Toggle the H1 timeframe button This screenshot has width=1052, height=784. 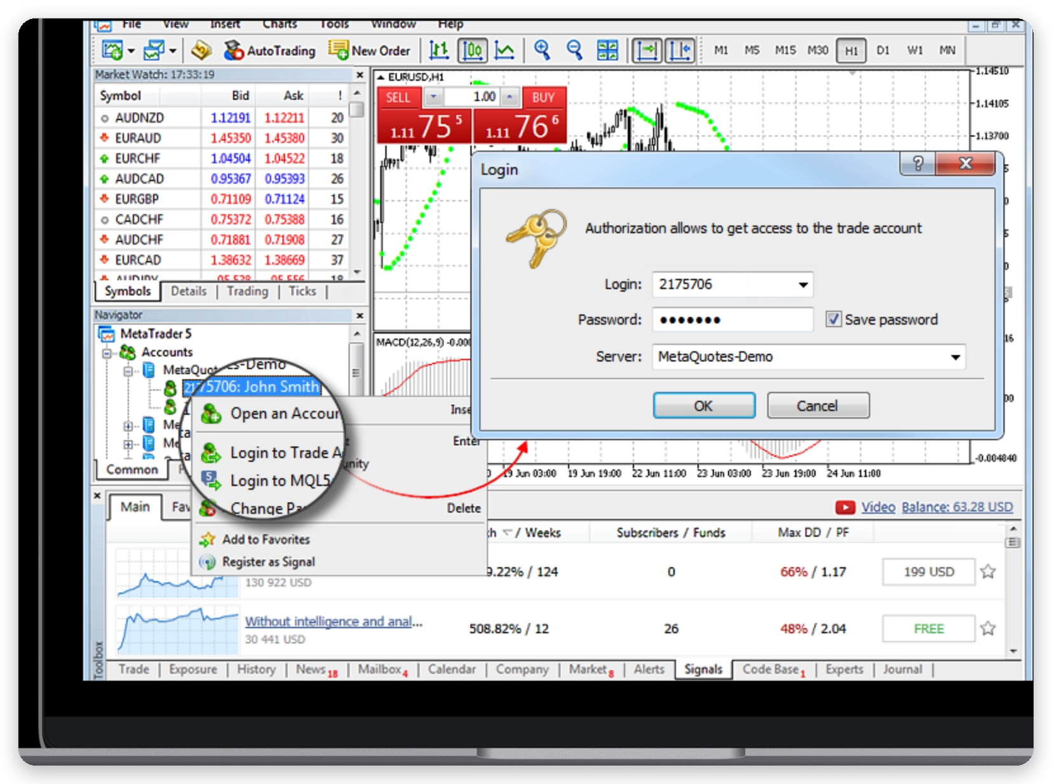(851, 51)
